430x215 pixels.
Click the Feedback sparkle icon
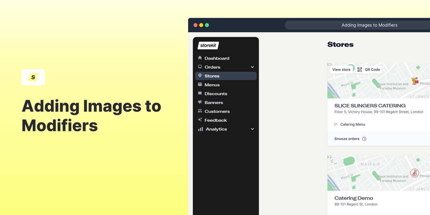coord(200,120)
